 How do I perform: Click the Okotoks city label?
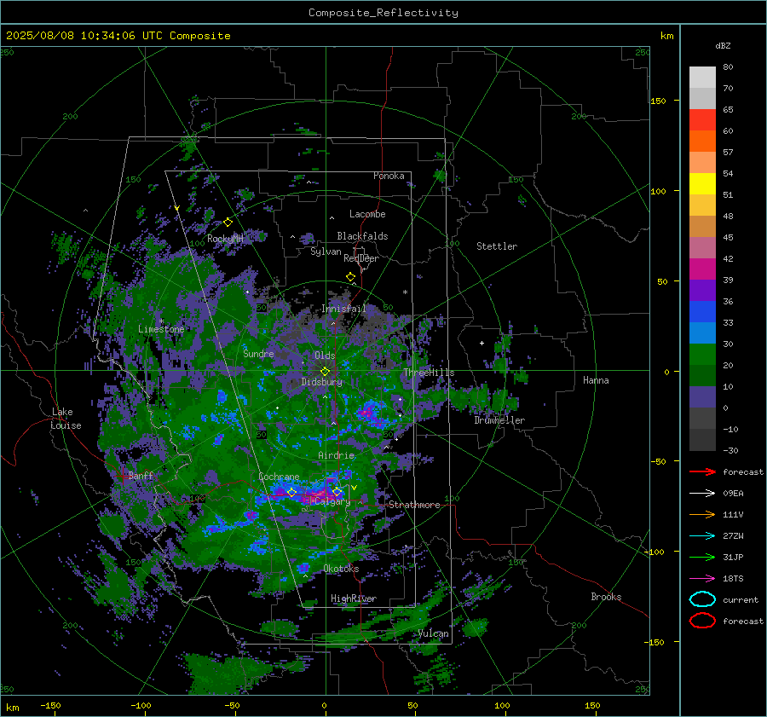coord(341,569)
